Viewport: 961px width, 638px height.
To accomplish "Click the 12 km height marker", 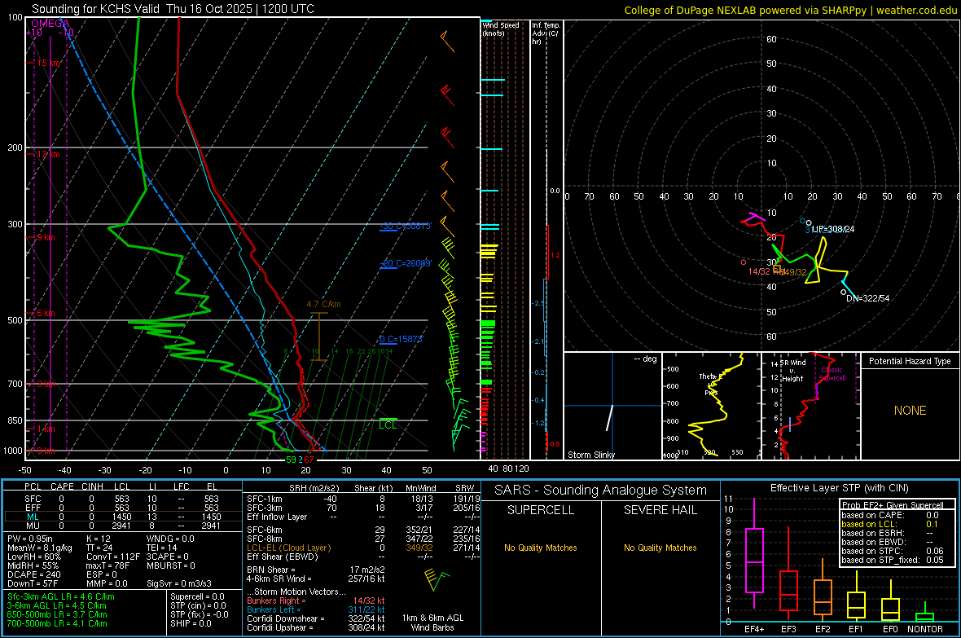I will pyautogui.click(x=48, y=154).
